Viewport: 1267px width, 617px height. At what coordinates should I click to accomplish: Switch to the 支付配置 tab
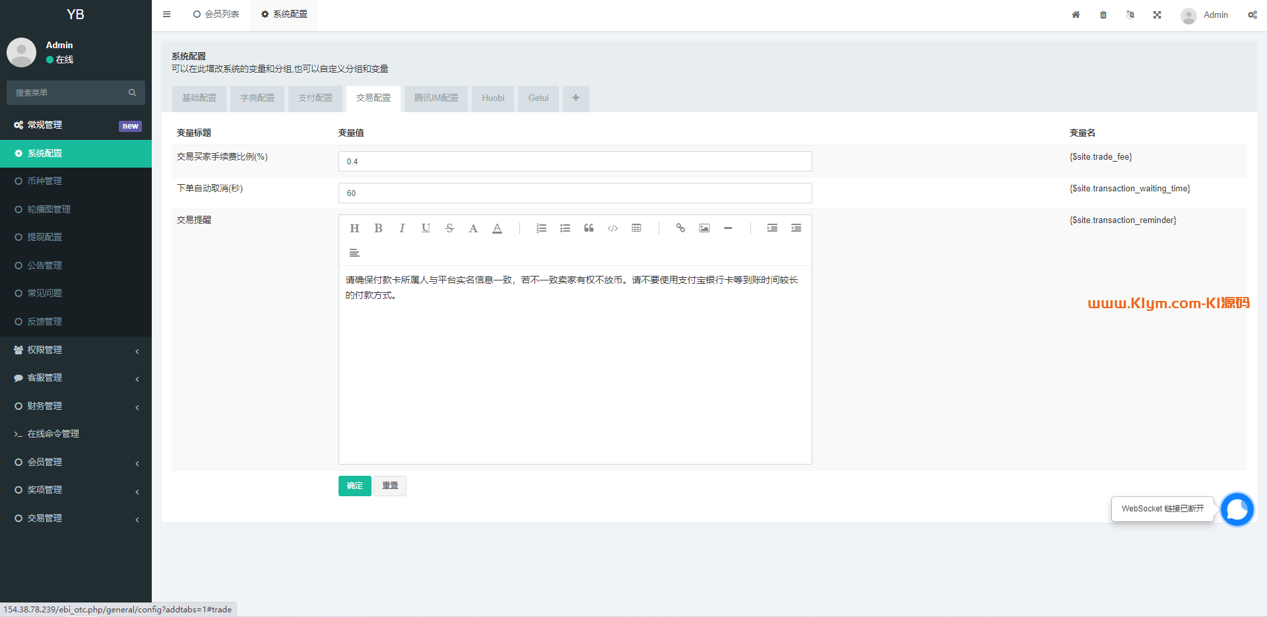click(315, 98)
